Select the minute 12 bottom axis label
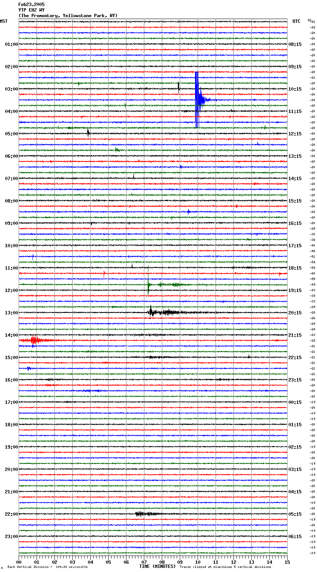317x572 pixels. (233, 562)
